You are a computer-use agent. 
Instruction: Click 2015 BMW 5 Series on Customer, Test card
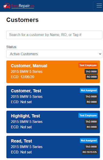tap(27, 97)
